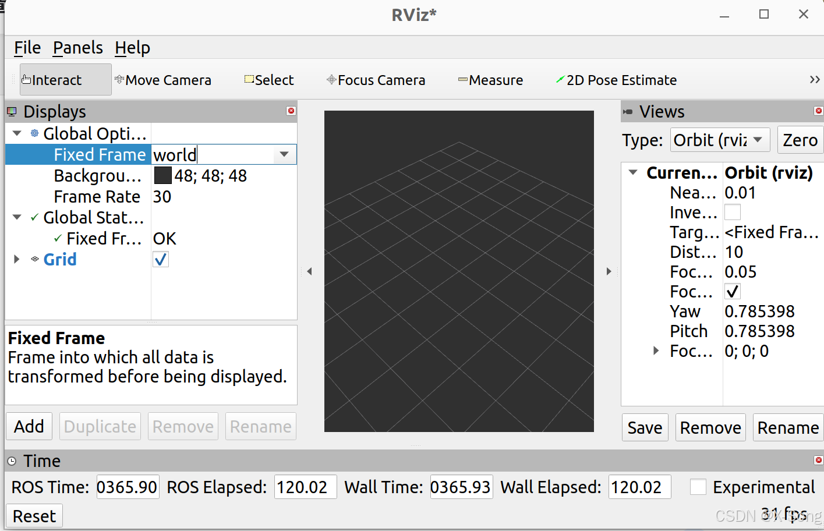
Task: Click the Reset time button
Action: [34, 516]
